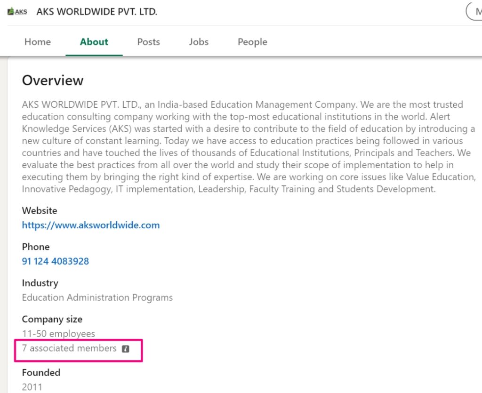The width and height of the screenshot is (482, 393).
Task: Click the Industry value Education Administration Programs
Action: 97,297
